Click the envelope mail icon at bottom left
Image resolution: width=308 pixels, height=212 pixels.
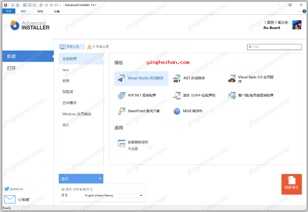coord(10,199)
